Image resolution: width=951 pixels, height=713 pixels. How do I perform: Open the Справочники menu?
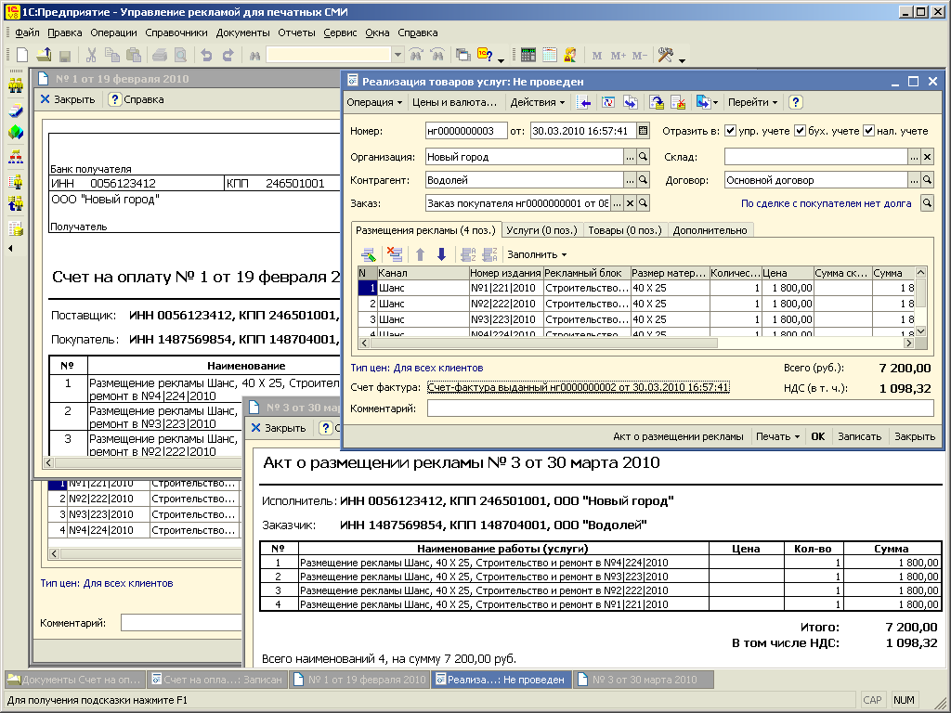pyautogui.click(x=176, y=32)
